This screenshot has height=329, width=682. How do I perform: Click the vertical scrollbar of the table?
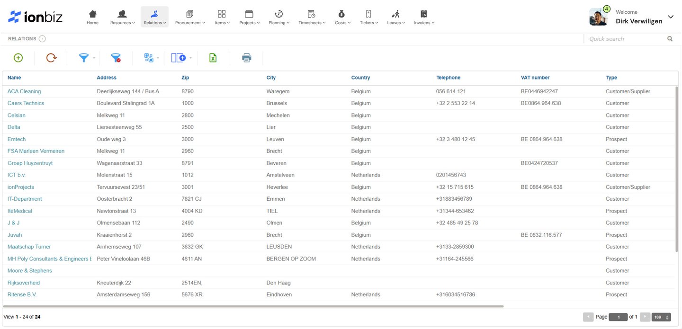tap(677, 169)
